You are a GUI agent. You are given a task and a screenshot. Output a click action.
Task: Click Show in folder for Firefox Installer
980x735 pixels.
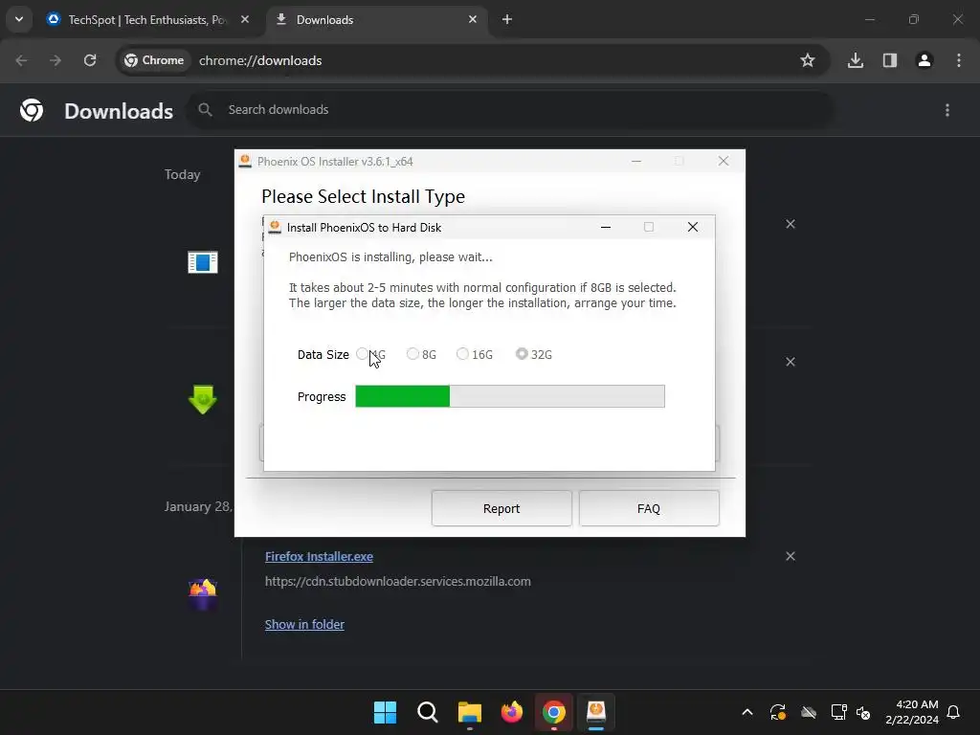304,624
